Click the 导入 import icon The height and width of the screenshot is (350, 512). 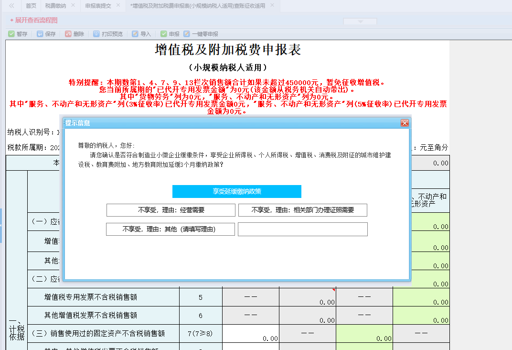(135, 33)
